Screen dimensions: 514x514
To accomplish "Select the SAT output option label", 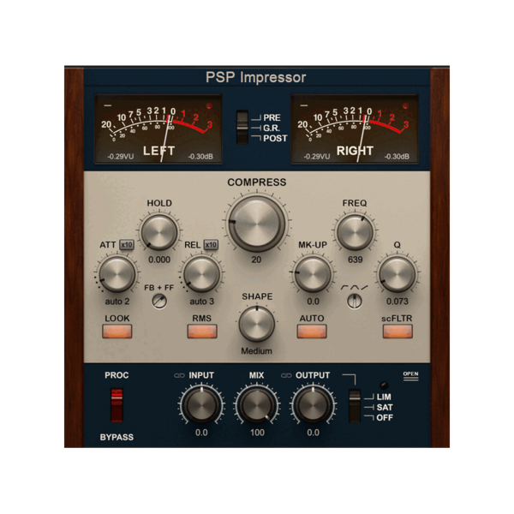I will click(x=385, y=408).
